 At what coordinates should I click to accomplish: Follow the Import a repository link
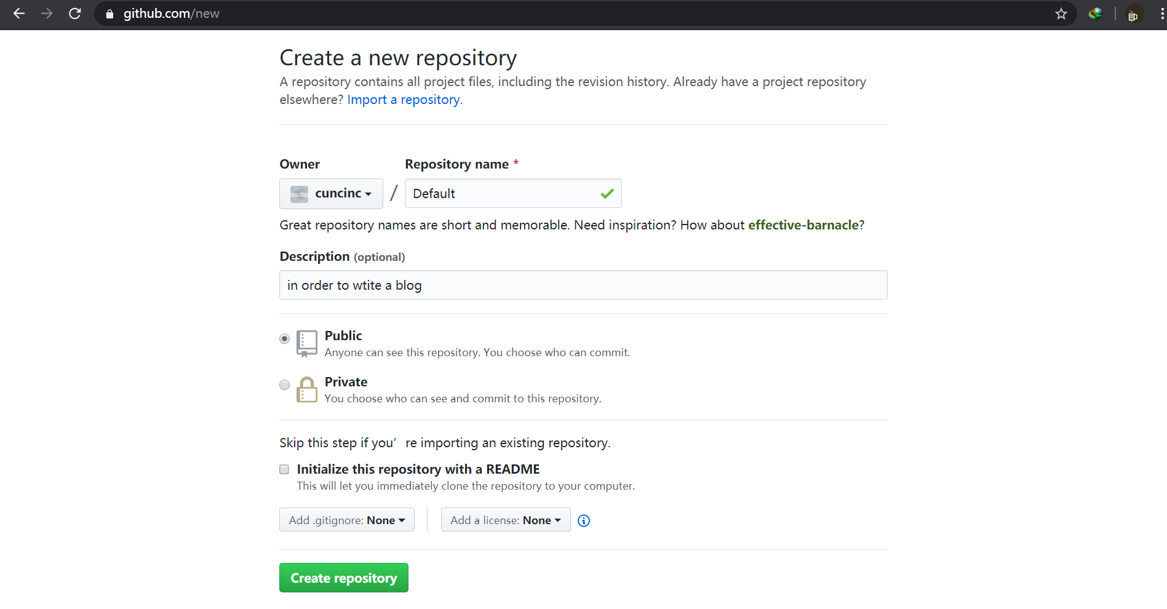(x=404, y=100)
